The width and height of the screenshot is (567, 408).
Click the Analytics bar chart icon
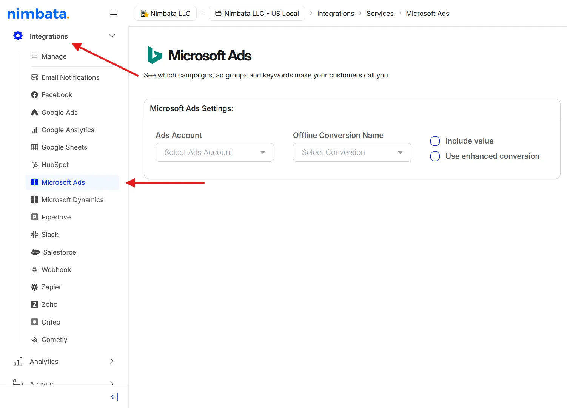18,362
